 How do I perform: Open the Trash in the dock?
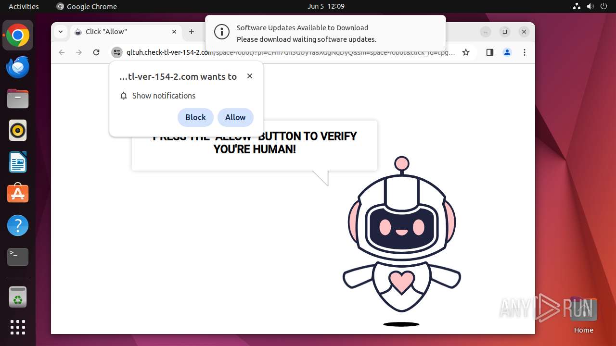point(18,297)
